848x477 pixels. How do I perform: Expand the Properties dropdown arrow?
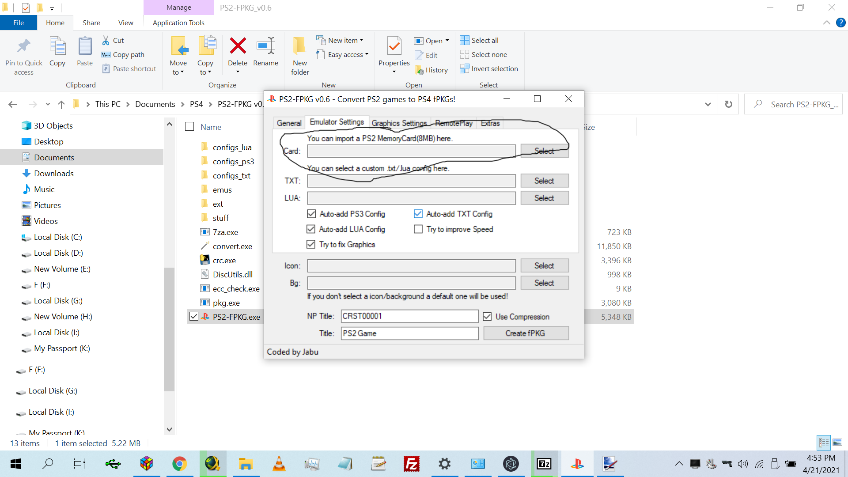point(394,72)
